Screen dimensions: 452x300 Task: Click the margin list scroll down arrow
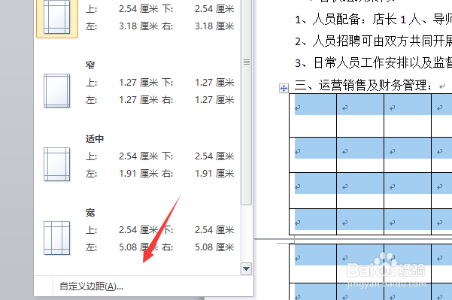pyautogui.click(x=246, y=269)
